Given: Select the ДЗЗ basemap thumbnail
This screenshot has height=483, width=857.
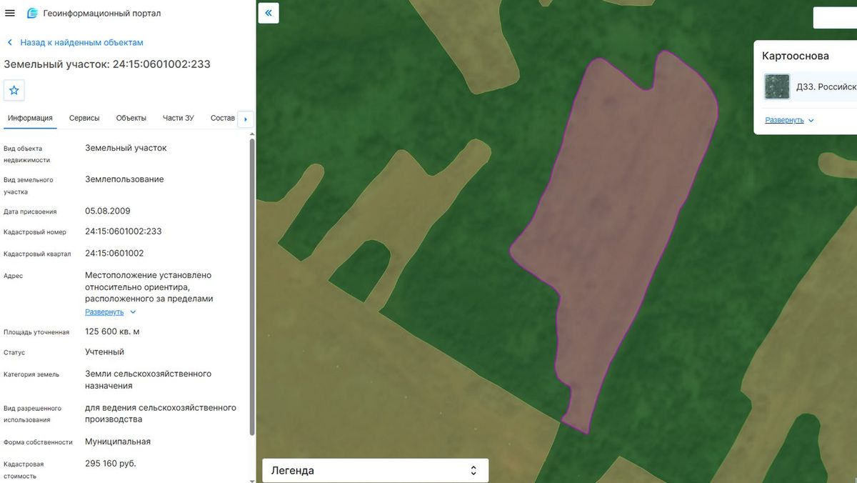Looking at the screenshot, I should [x=777, y=86].
